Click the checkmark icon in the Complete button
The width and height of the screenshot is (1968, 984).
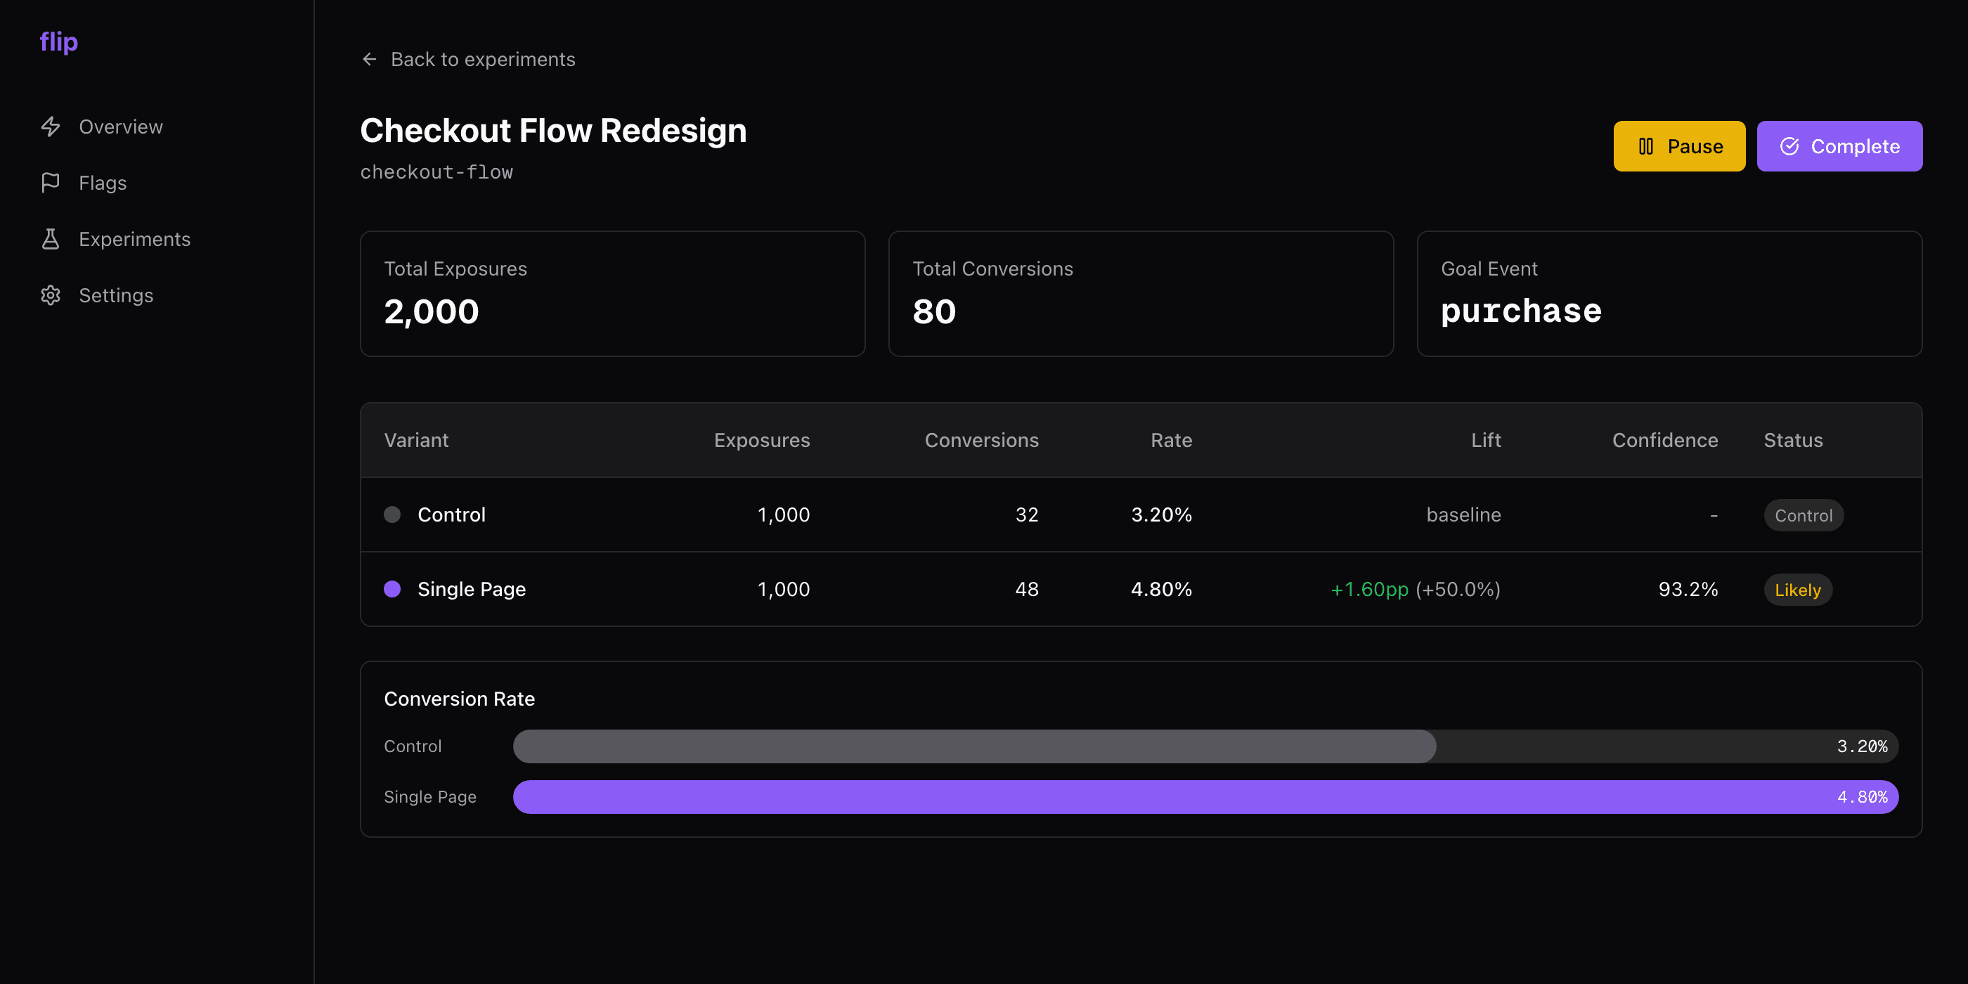click(1789, 146)
